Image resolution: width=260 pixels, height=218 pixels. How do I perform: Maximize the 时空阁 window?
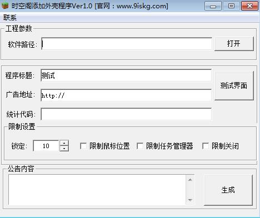(x=231, y=6)
